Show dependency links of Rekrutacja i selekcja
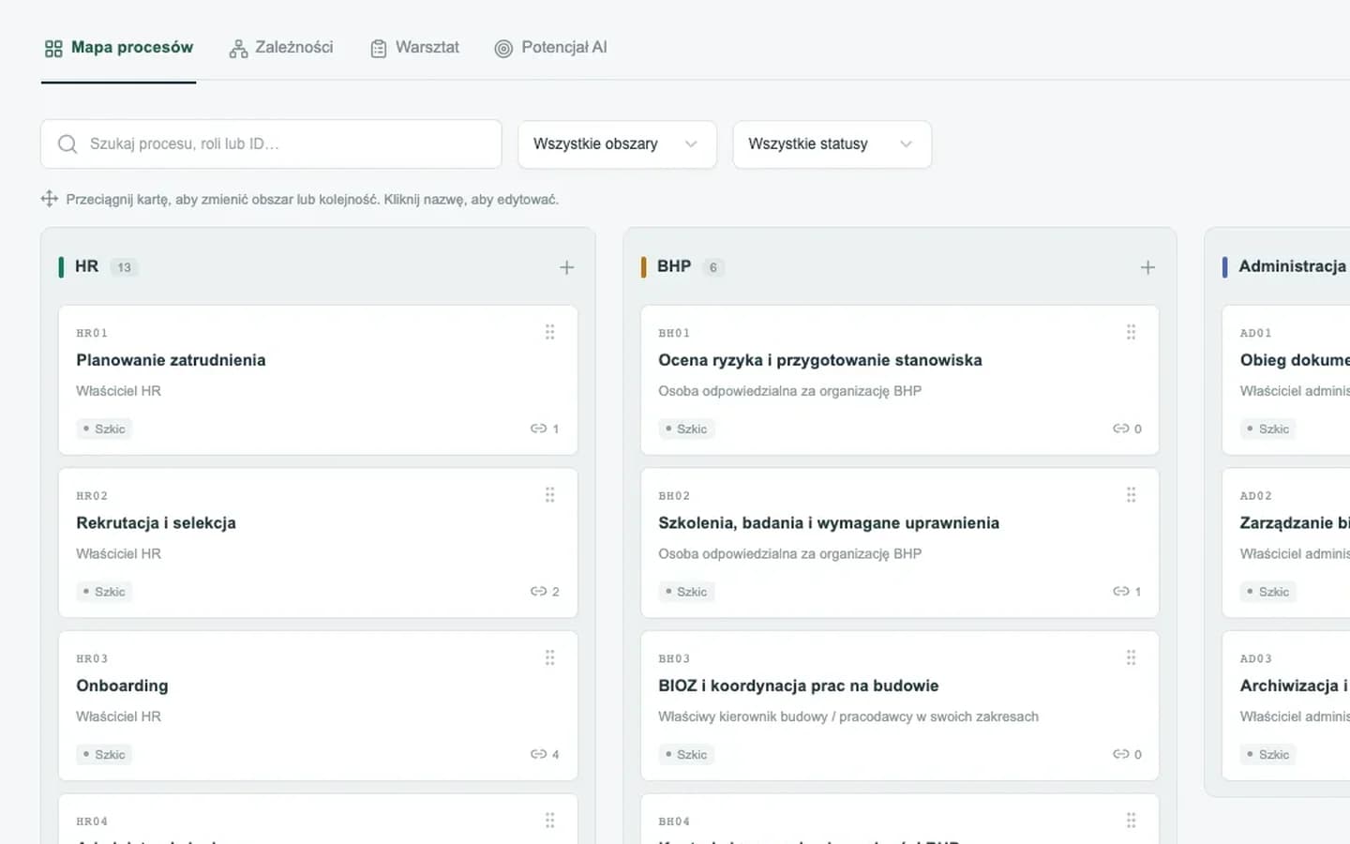 (x=545, y=592)
